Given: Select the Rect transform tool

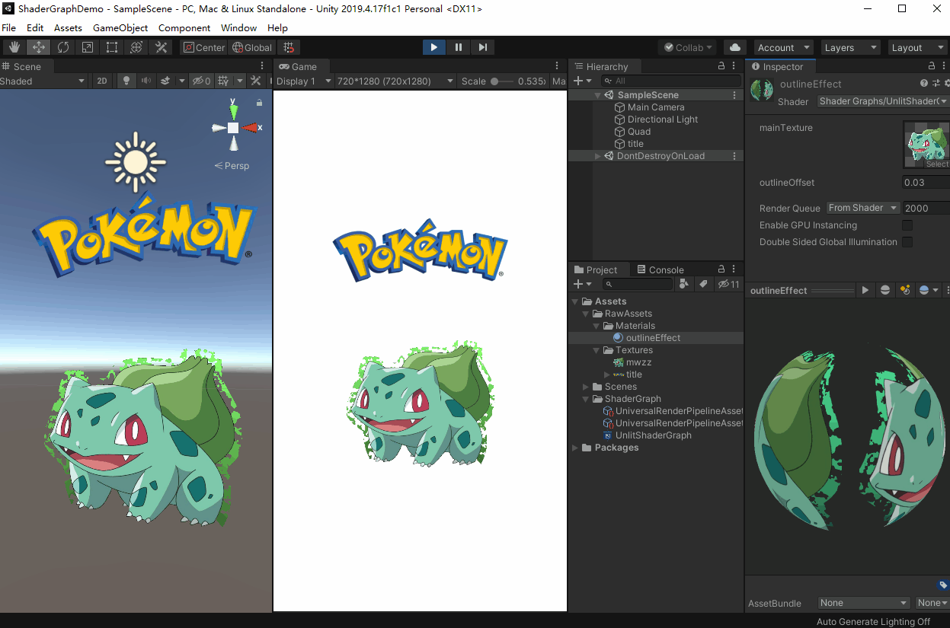Looking at the screenshot, I should click(111, 47).
